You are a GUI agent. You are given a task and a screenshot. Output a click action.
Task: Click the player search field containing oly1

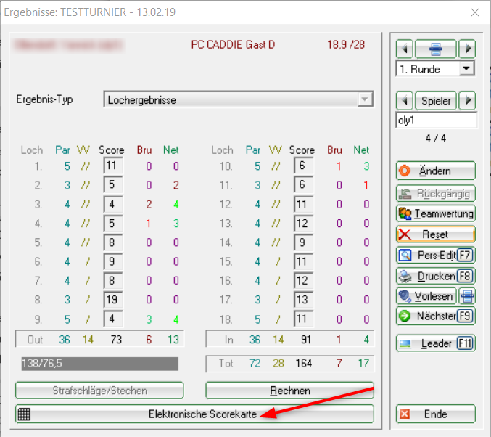click(x=437, y=120)
